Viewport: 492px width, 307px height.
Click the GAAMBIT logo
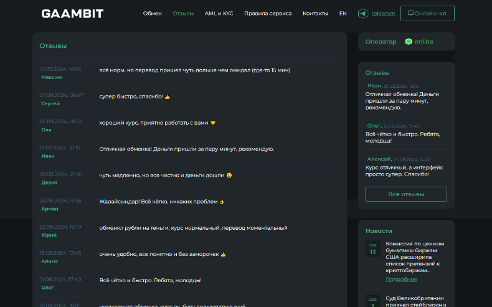(x=72, y=14)
